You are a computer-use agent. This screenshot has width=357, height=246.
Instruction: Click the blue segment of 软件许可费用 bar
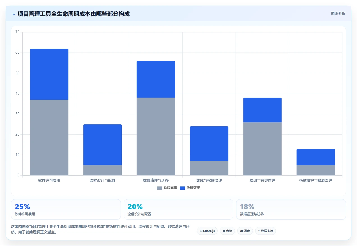[49, 74]
